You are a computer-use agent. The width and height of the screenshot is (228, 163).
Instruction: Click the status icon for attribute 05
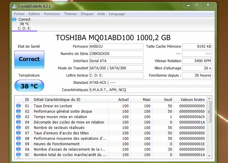click(x=18, y=128)
